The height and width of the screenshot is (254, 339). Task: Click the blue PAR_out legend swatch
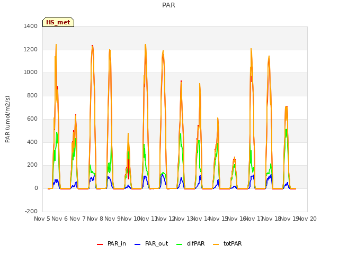(x=137, y=244)
